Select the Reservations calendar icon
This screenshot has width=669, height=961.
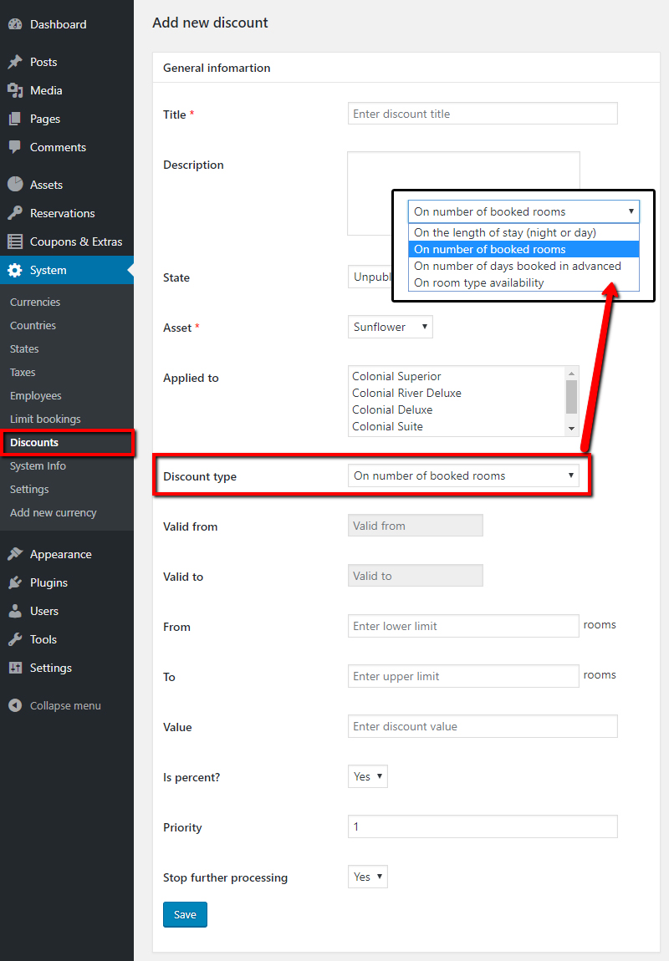click(18, 213)
